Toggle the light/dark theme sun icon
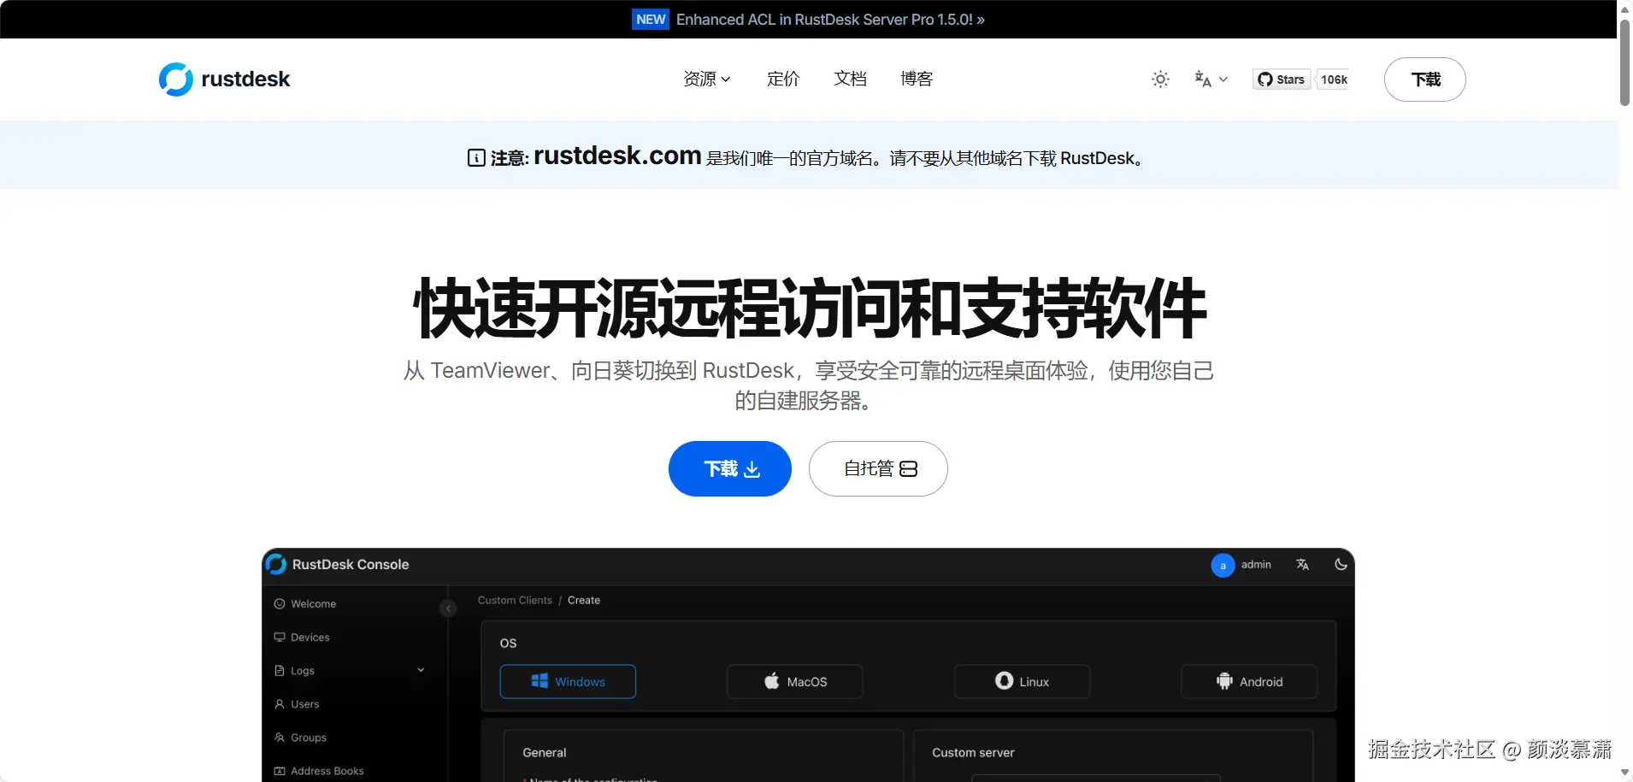 pyautogui.click(x=1160, y=79)
